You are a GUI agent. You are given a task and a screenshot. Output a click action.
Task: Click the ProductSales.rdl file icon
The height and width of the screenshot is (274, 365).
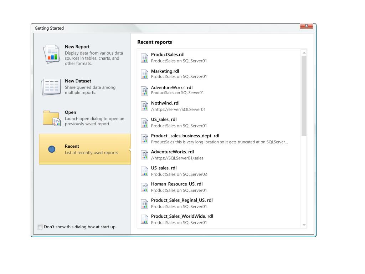point(145,58)
